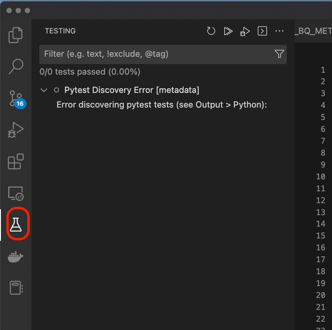The image size is (332, 330).
Task: Click the untested circle status icon of Pytest Discovery Error
Action: [x=56, y=90]
